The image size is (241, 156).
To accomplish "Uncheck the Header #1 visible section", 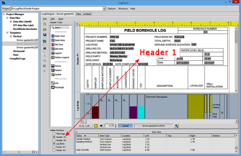I will pyautogui.click(x=53, y=137).
